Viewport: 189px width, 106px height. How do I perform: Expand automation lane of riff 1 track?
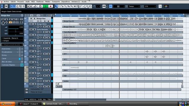(x=25, y=51)
